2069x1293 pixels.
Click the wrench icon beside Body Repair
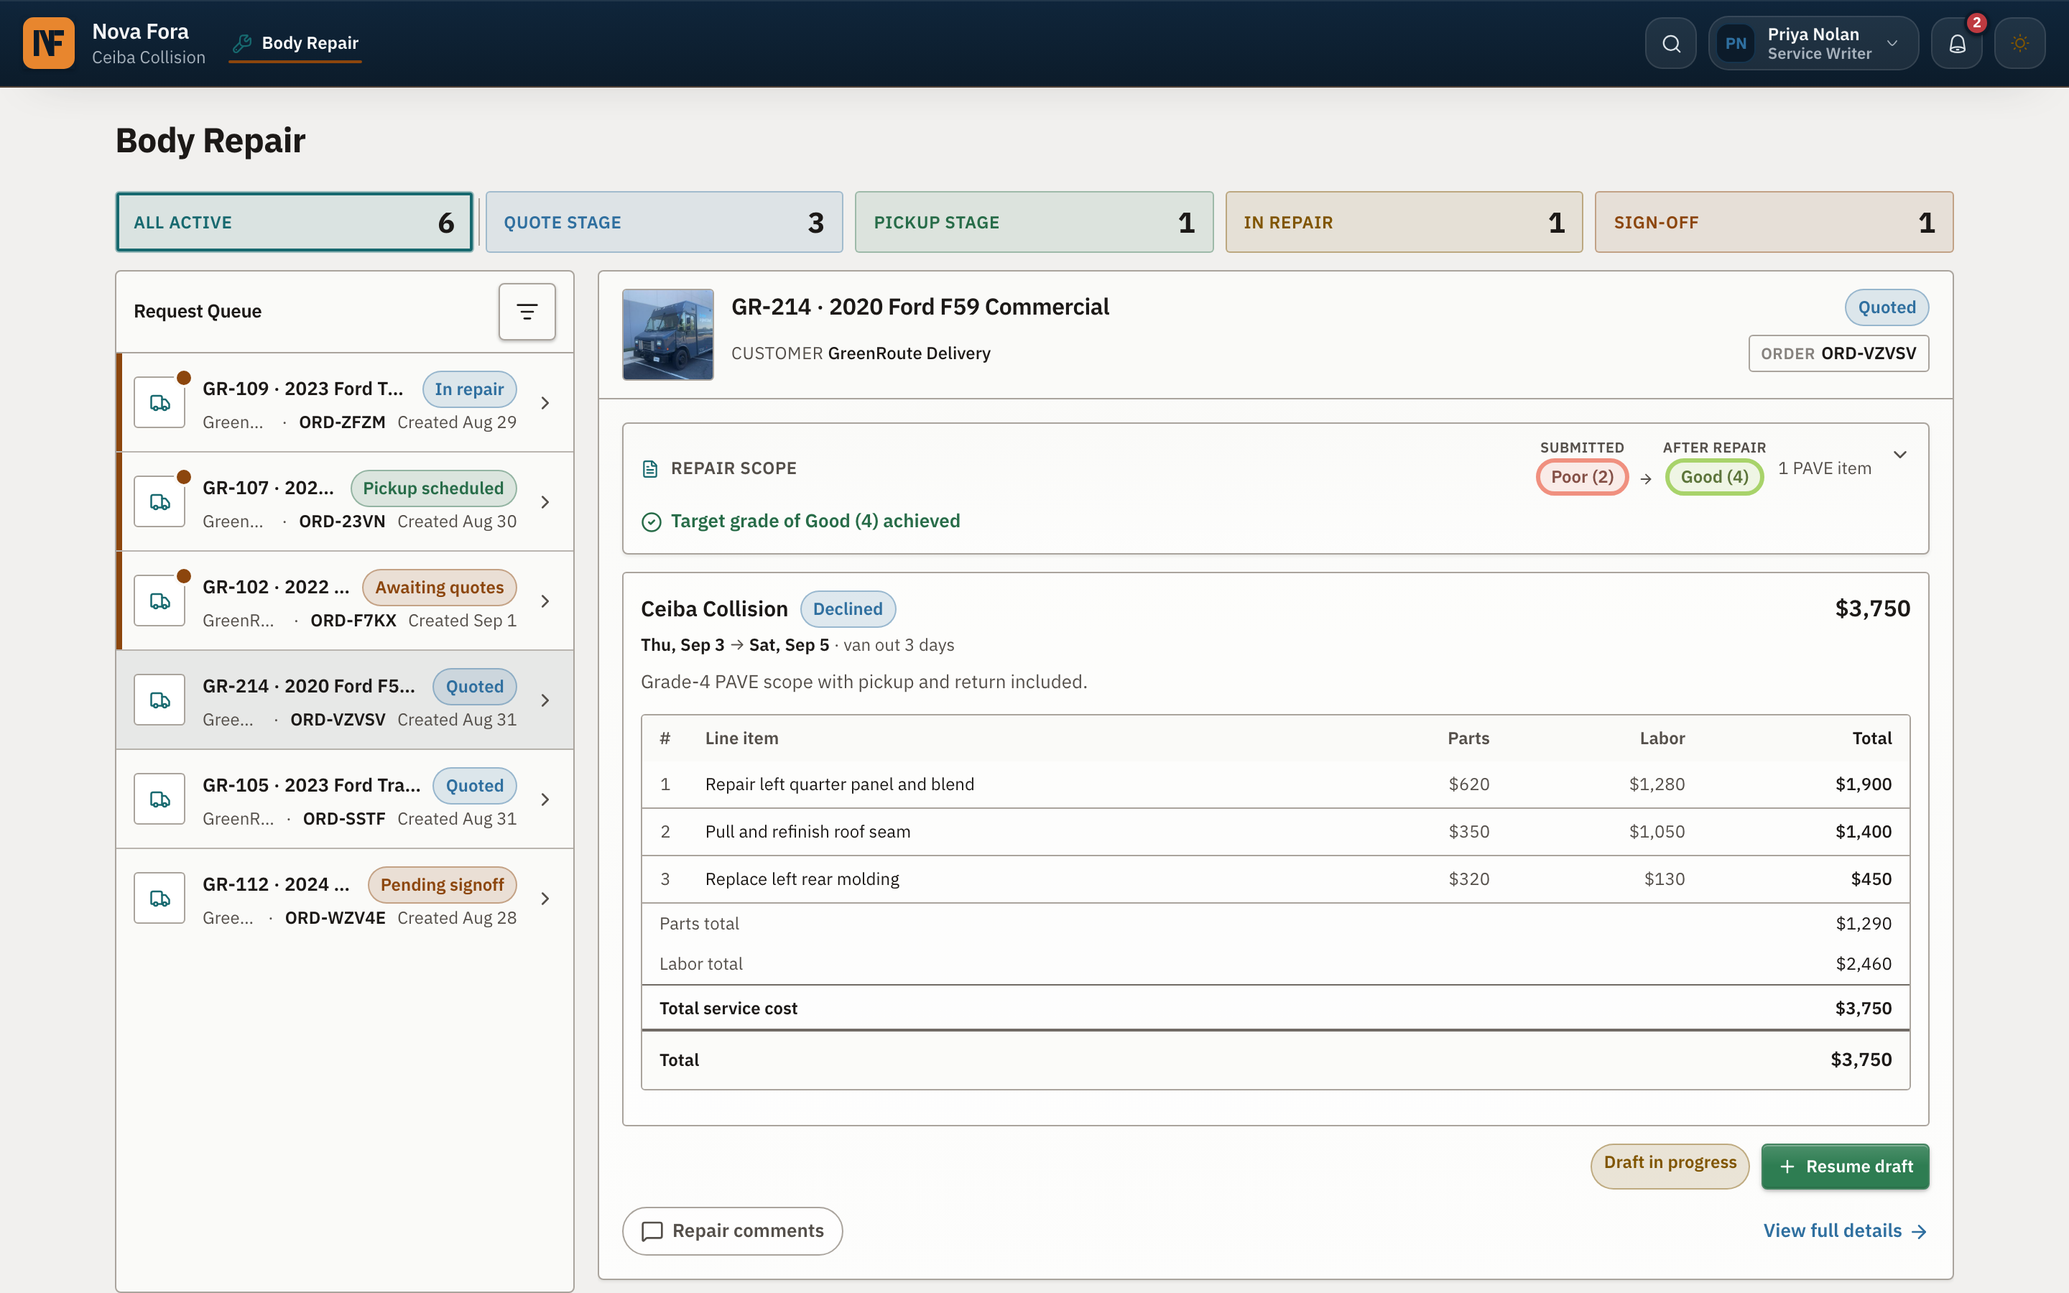[x=242, y=43]
